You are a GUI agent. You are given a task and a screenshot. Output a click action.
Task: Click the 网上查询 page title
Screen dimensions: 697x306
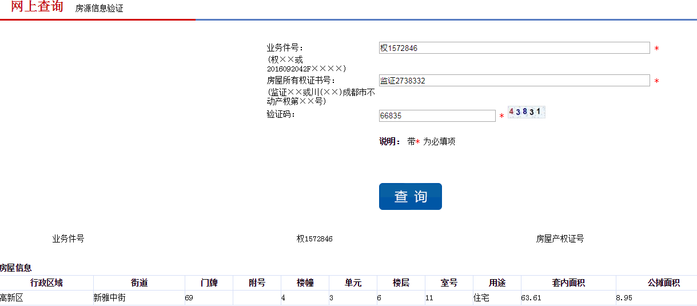37,7
